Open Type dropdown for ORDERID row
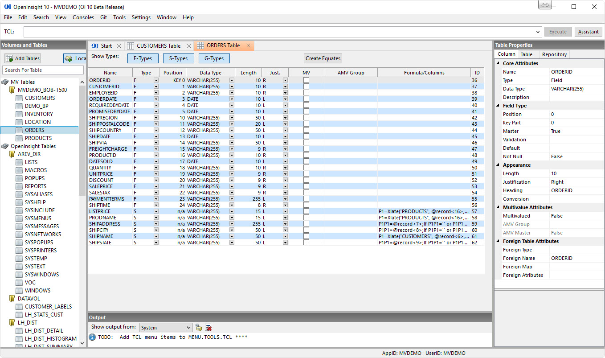Screen dimensions: 605x358 click(156, 80)
